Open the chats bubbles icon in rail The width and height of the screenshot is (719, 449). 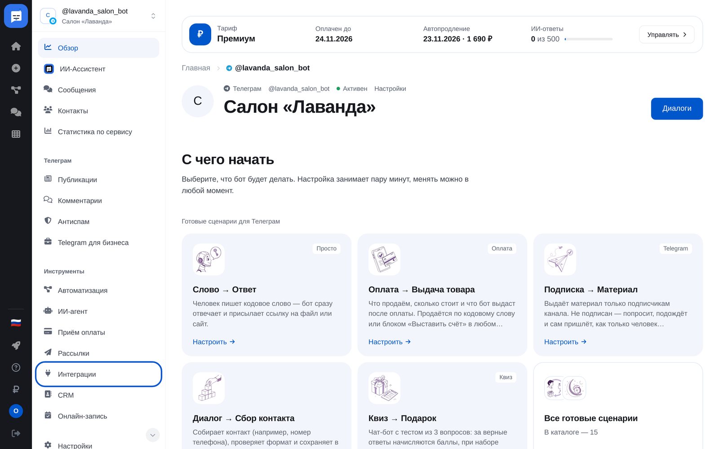click(x=16, y=112)
